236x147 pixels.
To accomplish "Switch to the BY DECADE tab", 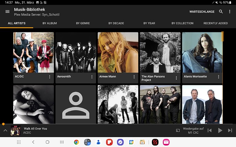I will [116, 23].
